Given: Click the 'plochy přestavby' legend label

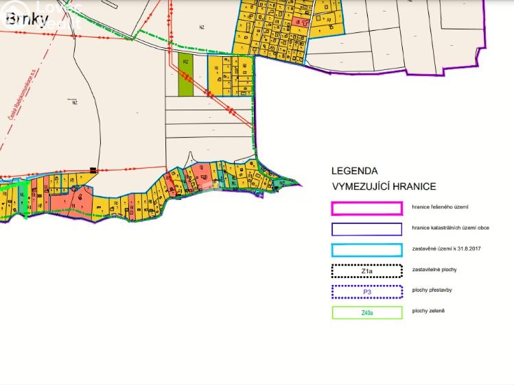Looking at the screenshot, I should pos(432,290).
